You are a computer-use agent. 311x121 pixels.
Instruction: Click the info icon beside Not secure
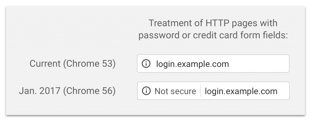coord(146,91)
